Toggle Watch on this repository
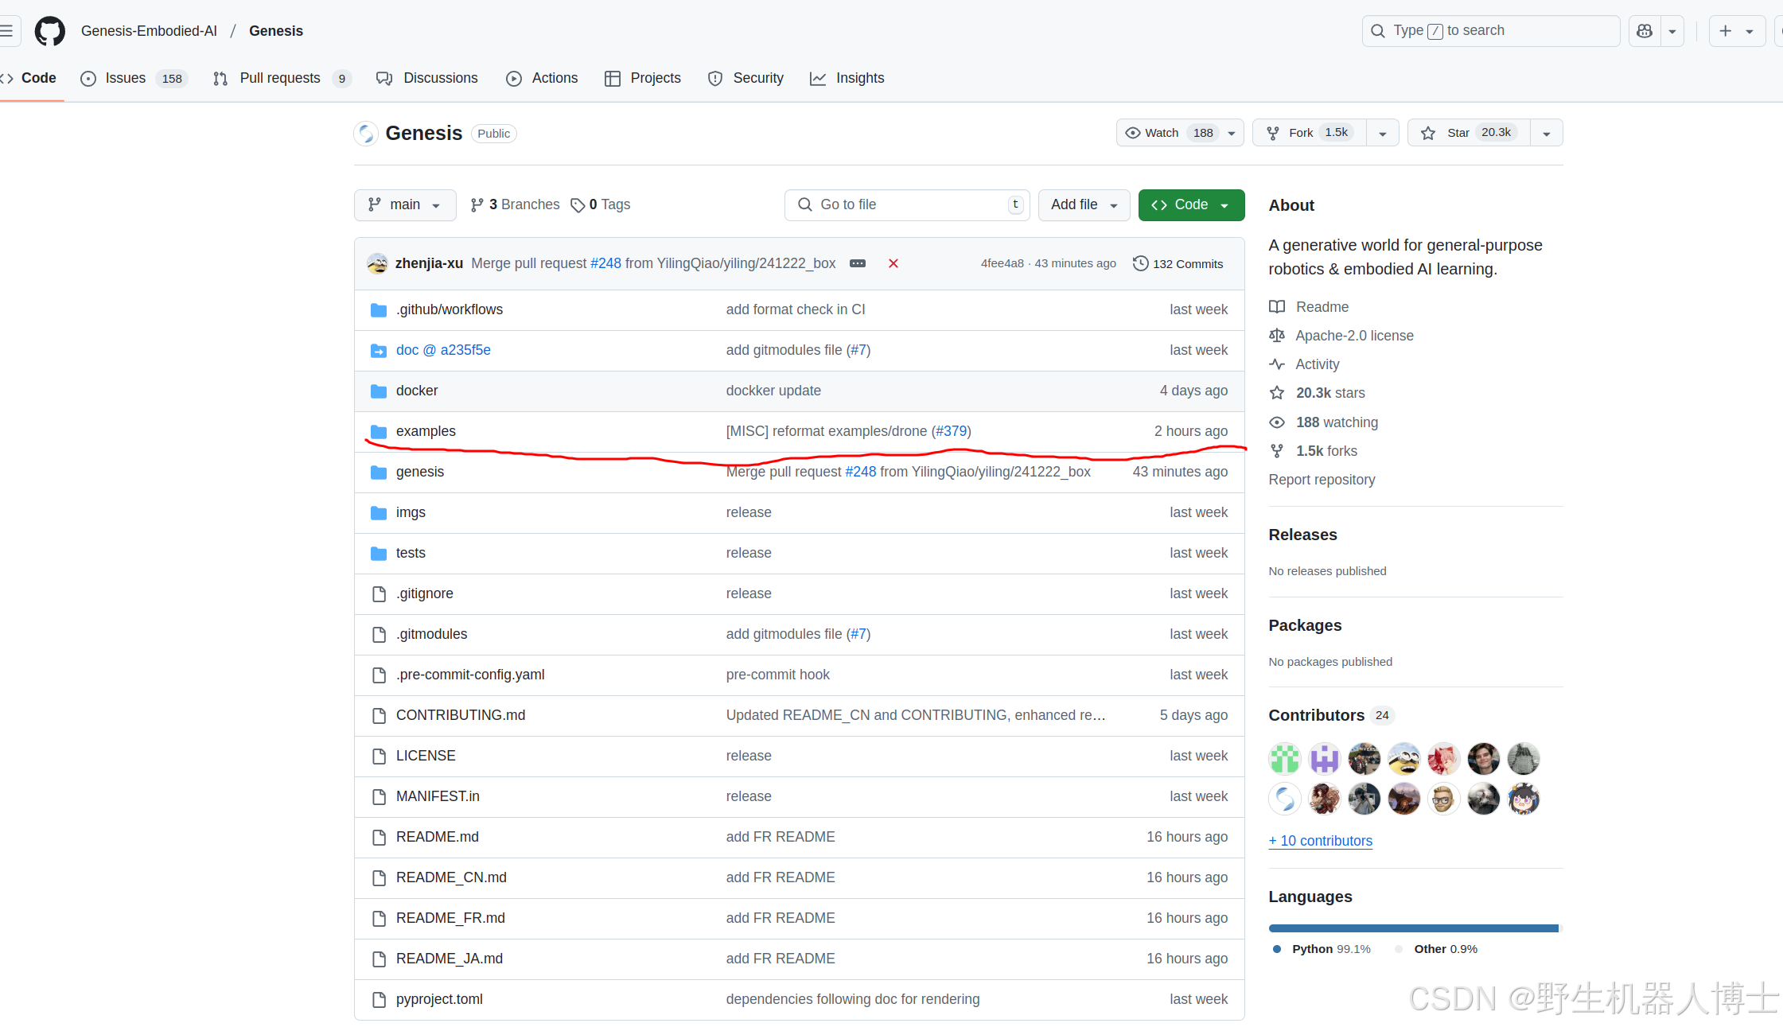1783x1027 pixels. pyautogui.click(x=1162, y=133)
